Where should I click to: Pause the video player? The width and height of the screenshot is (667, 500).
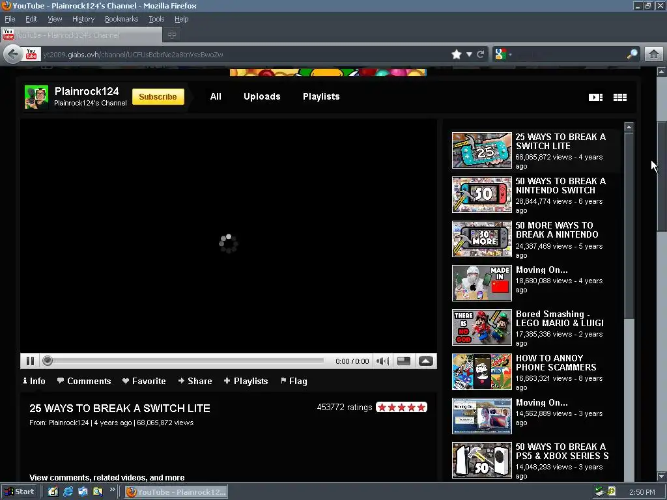click(x=30, y=361)
